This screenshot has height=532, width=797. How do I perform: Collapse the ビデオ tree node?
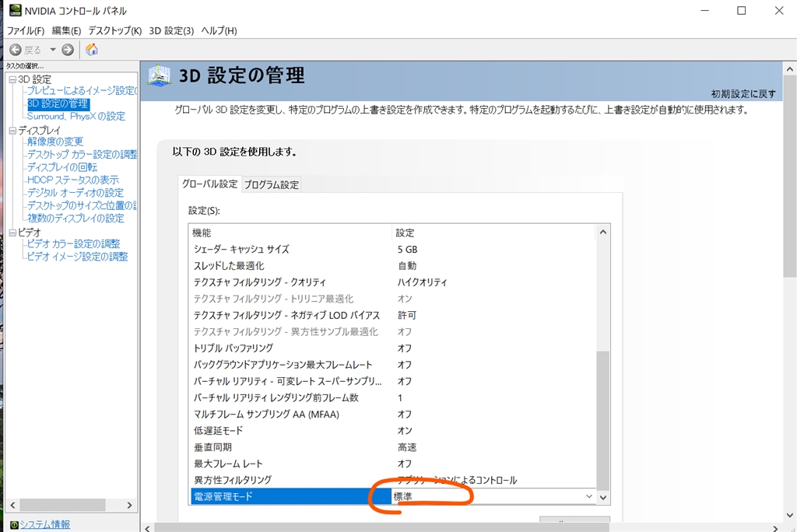[12, 233]
